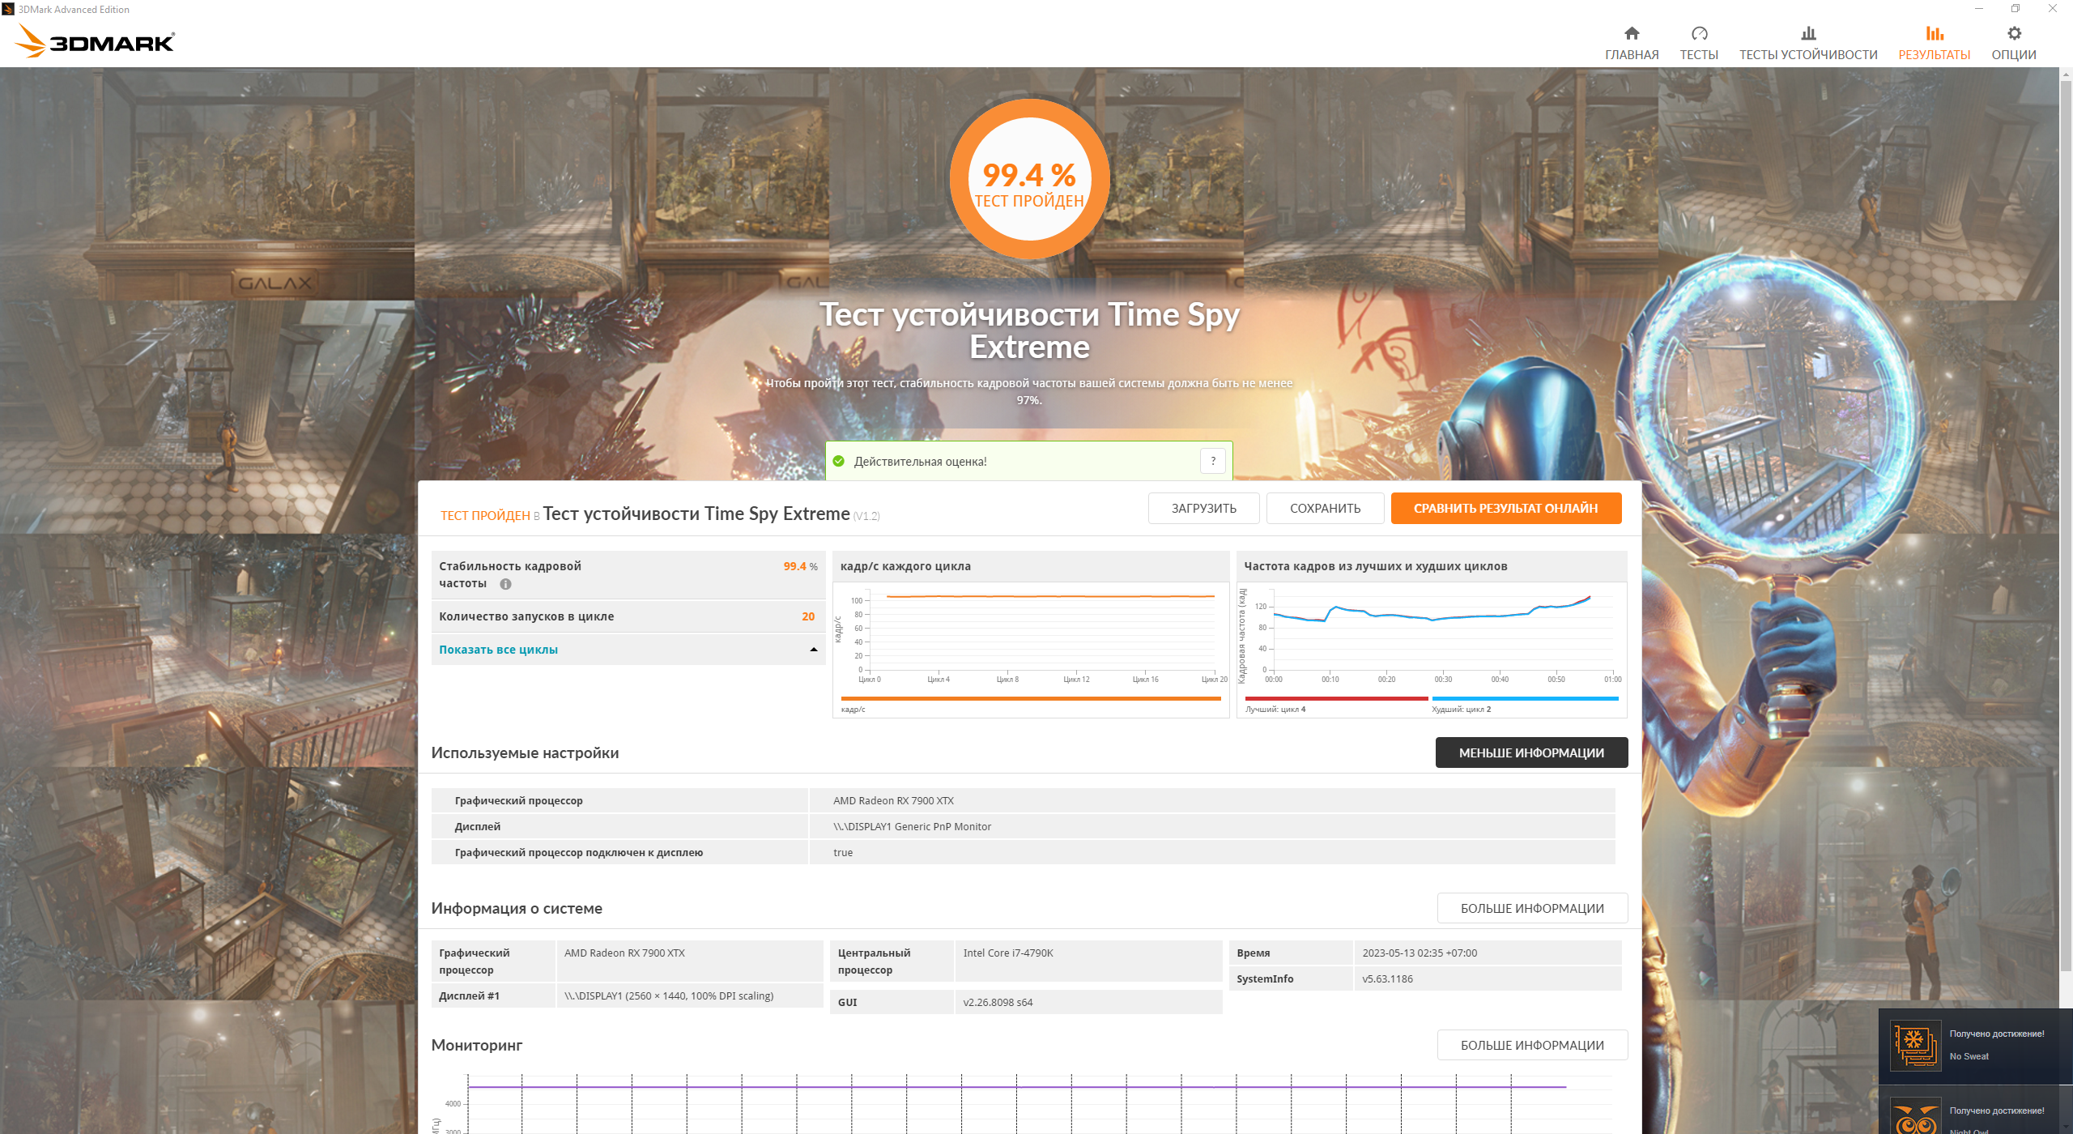Expand system info with БОЛЬШЕ ИНФОРМАЦИИ

pyautogui.click(x=1531, y=908)
